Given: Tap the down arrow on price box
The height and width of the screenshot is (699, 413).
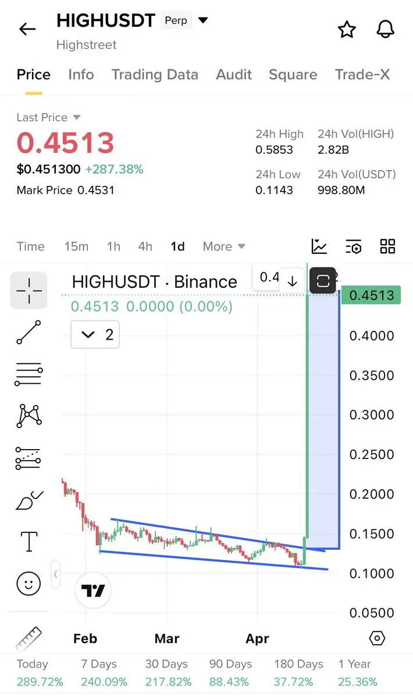Looking at the screenshot, I should [x=293, y=281].
